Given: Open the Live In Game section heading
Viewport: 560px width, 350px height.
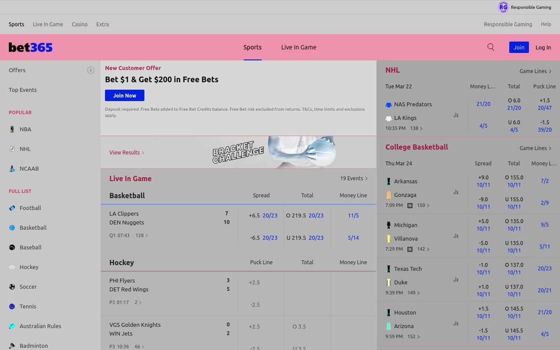Looking at the screenshot, I should pyautogui.click(x=130, y=178).
